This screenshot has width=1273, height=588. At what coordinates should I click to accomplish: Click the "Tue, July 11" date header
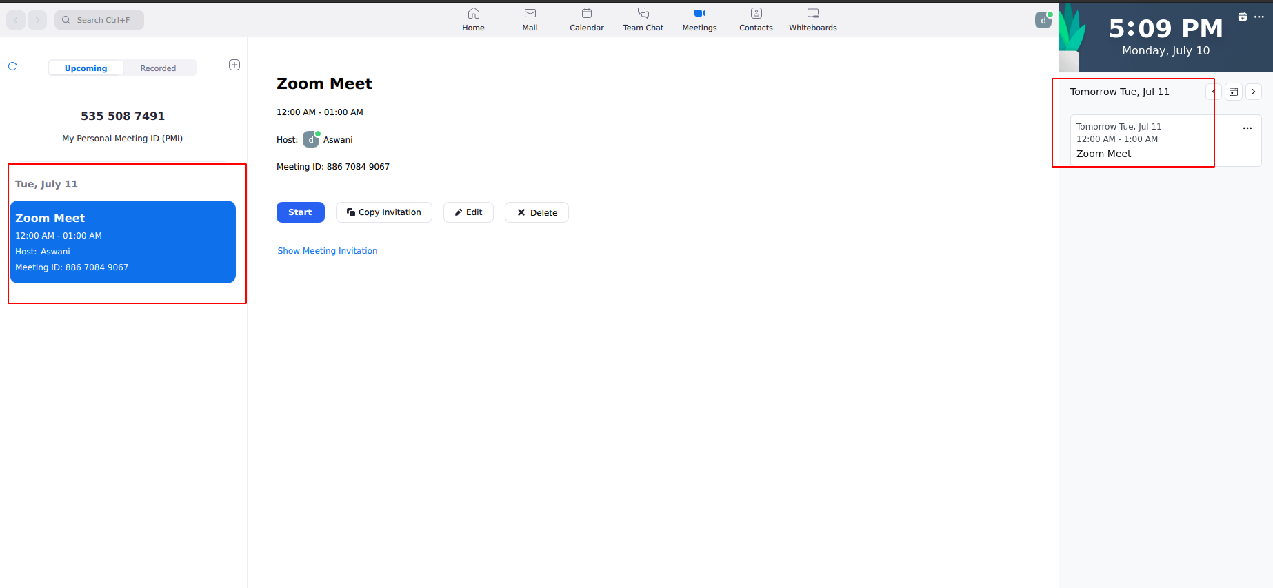pyautogui.click(x=46, y=184)
